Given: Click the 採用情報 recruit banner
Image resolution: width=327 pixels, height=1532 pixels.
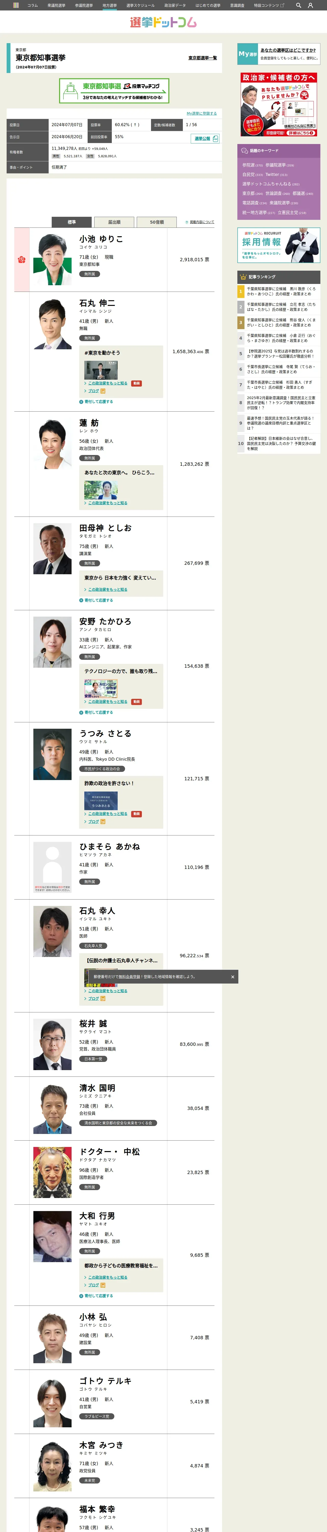Looking at the screenshot, I should coord(279,246).
